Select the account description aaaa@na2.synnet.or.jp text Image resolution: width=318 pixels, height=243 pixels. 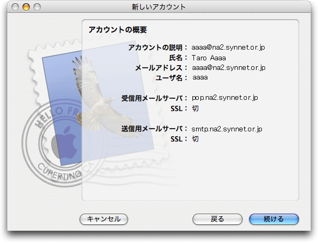tap(228, 48)
